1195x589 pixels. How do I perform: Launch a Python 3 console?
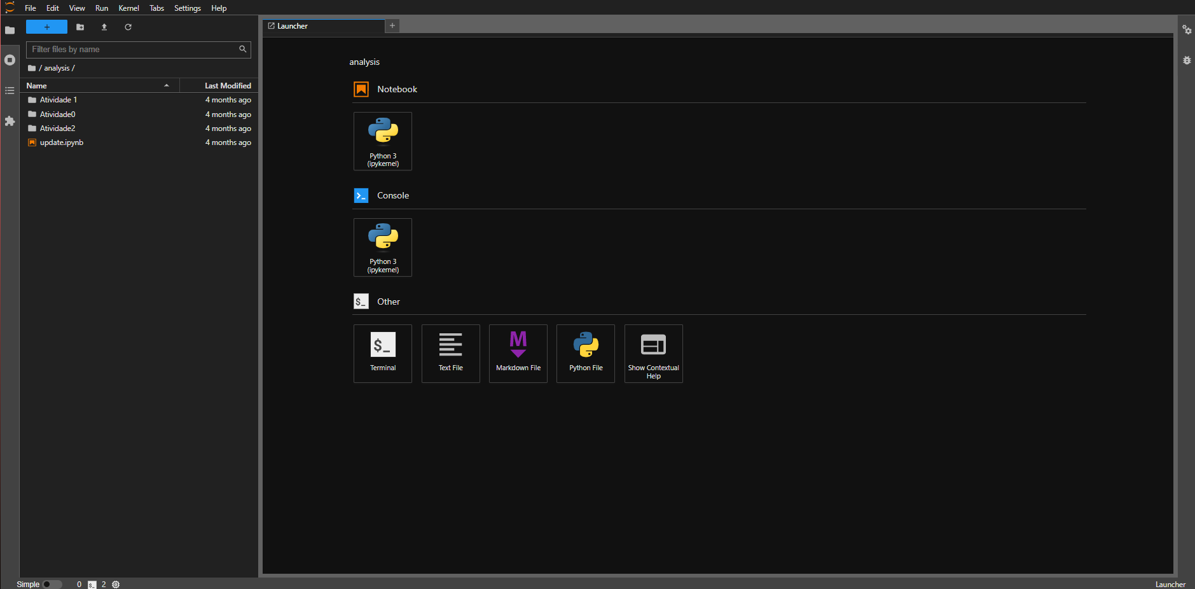pyautogui.click(x=383, y=247)
